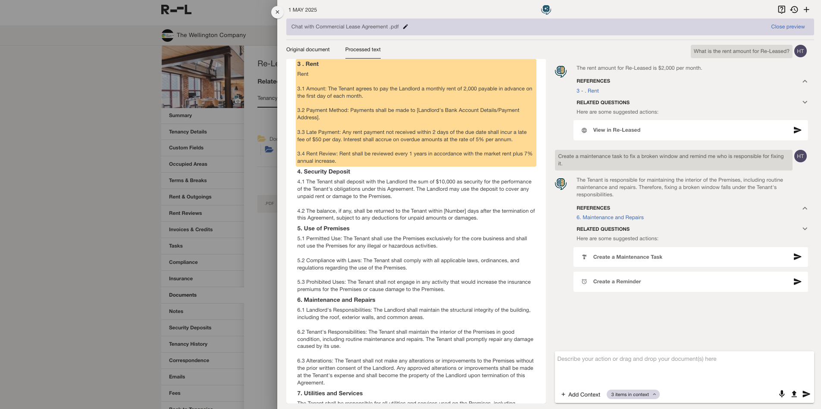Start a new chat with plus icon
The height and width of the screenshot is (409, 821).
click(806, 9)
